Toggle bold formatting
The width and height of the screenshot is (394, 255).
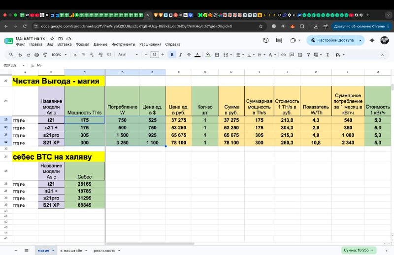coord(172,55)
